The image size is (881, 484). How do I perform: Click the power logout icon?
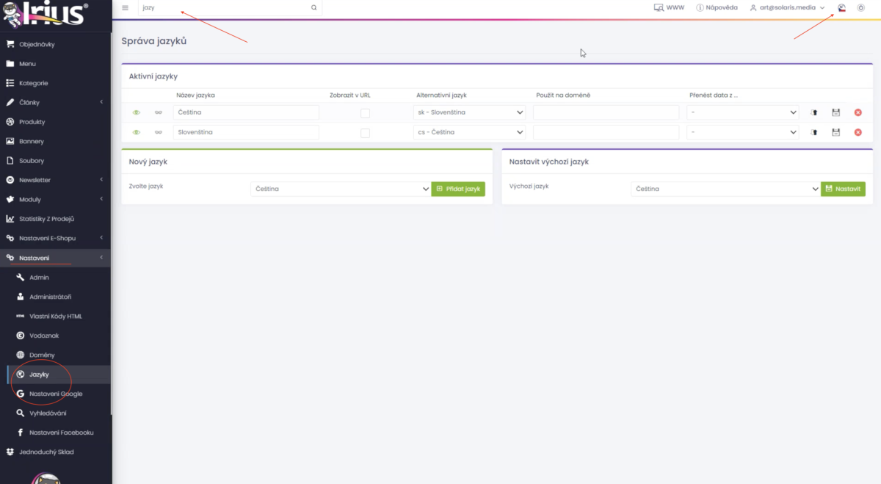point(861,7)
